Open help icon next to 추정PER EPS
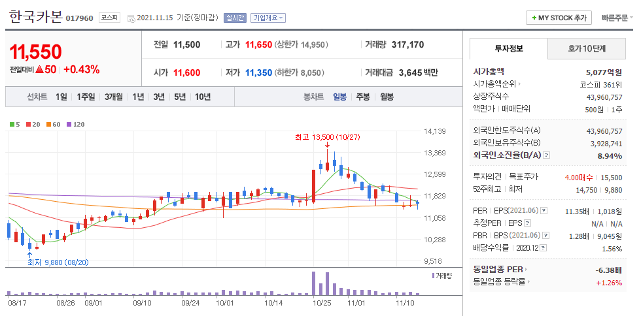 [x=528, y=223]
